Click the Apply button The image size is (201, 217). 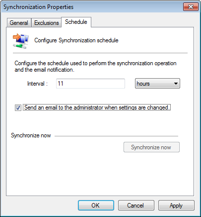(x=176, y=206)
